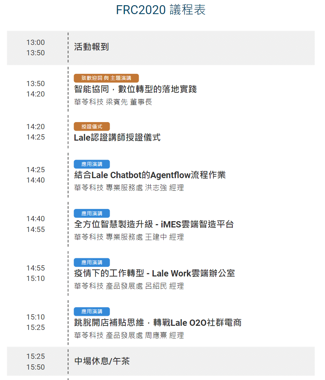
Task: Click the 中場休息/午茶 row
Action: click(x=161, y=361)
